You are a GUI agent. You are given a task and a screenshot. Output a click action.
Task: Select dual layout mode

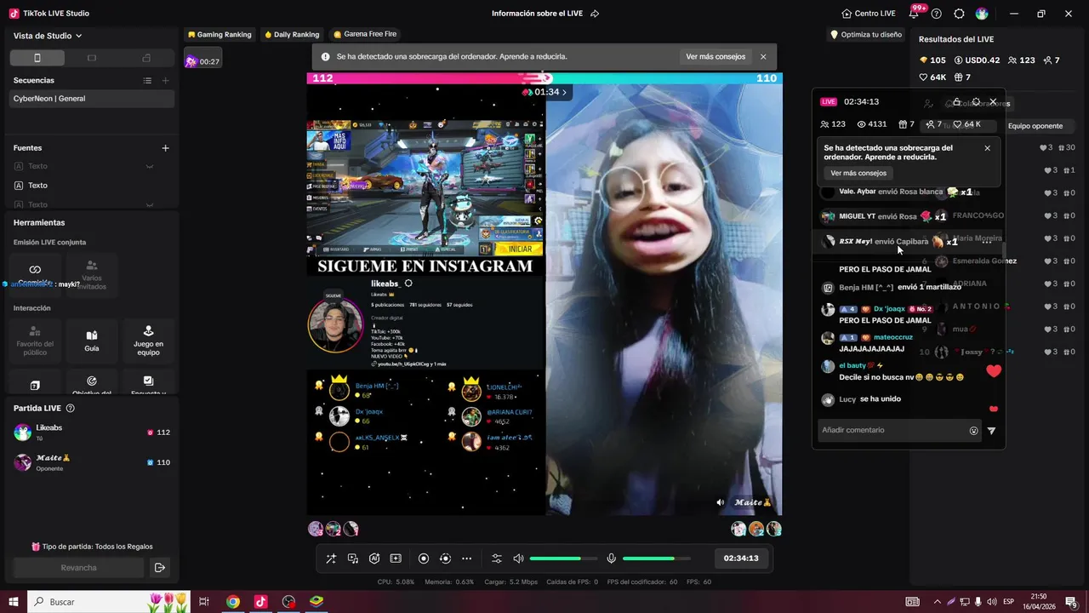pos(146,58)
